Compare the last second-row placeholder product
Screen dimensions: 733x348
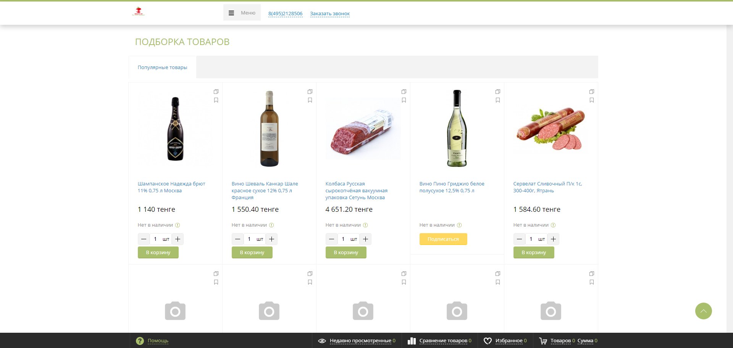point(592,274)
